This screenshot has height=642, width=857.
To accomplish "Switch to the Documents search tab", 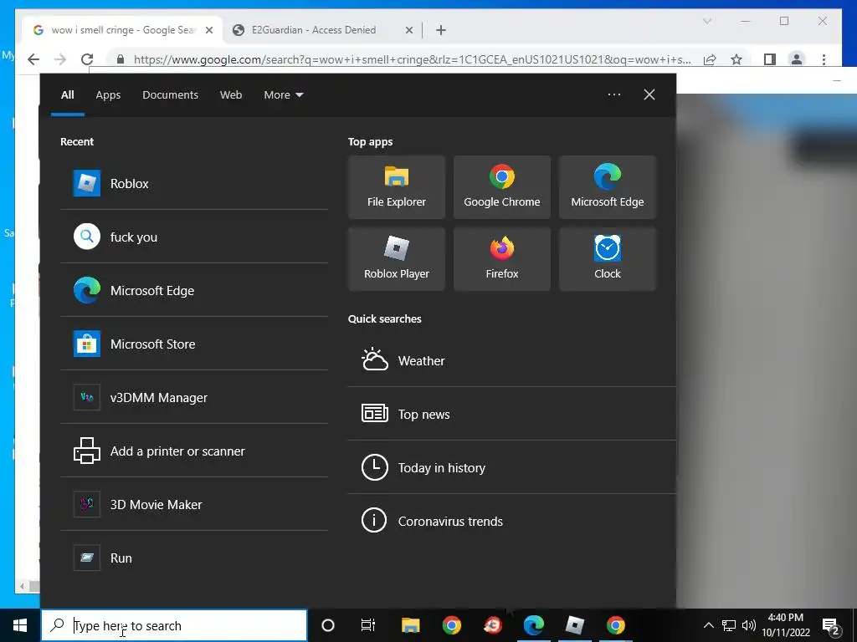I will (x=171, y=95).
